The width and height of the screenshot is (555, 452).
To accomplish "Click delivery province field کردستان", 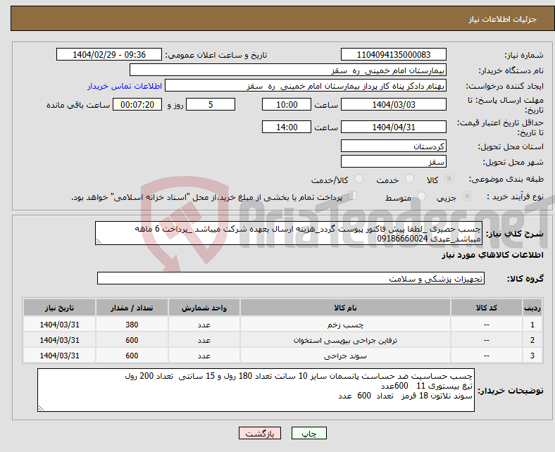I will 393,146.
